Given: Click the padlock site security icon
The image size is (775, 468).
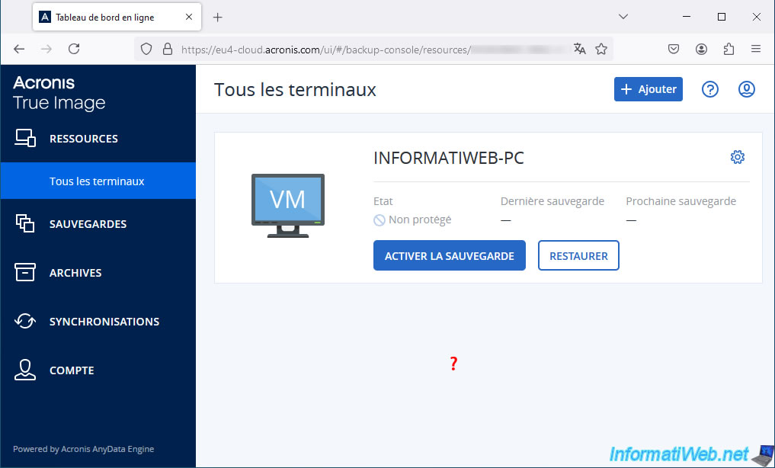Looking at the screenshot, I should (168, 49).
